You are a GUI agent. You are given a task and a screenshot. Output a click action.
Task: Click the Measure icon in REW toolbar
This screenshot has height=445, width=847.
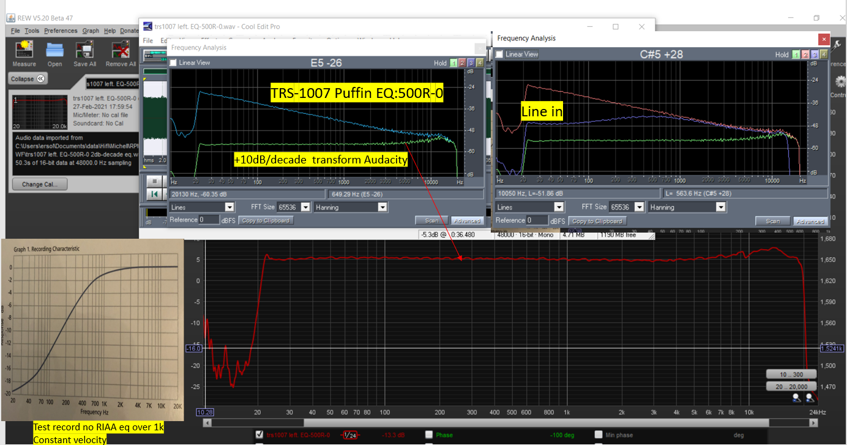coord(24,53)
